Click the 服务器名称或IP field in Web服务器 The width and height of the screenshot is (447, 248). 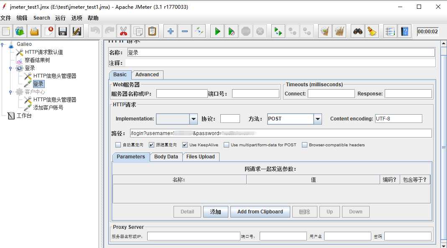pyautogui.click(x=182, y=94)
